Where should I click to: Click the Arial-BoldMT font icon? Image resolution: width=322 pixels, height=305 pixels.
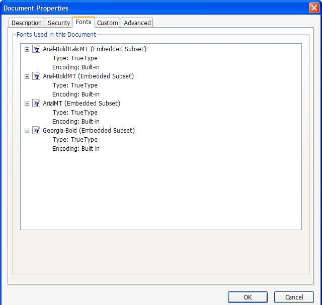pyautogui.click(x=36, y=76)
